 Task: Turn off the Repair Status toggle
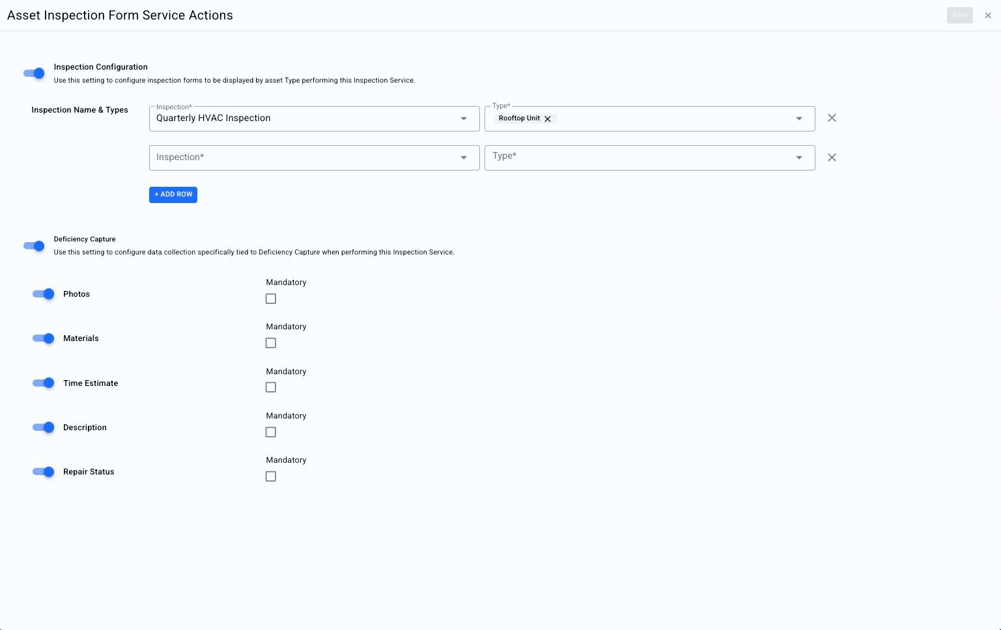[44, 472]
